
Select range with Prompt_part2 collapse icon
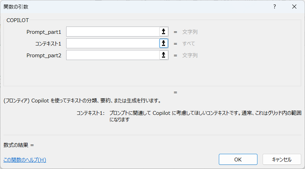pyautogui.click(x=164, y=55)
